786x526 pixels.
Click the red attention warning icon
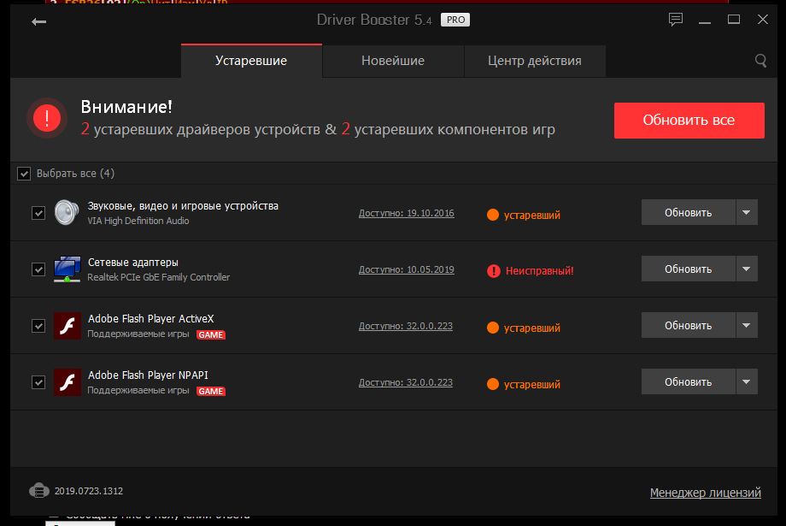(x=47, y=118)
